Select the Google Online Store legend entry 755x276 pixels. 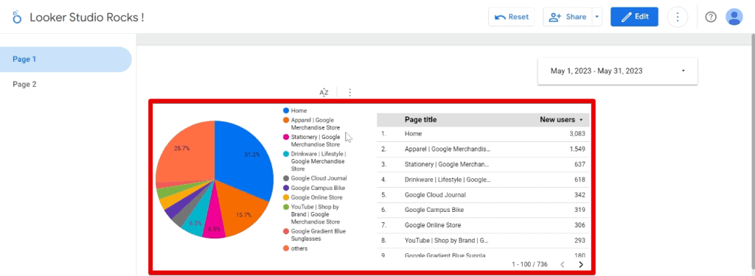point(313,198)
